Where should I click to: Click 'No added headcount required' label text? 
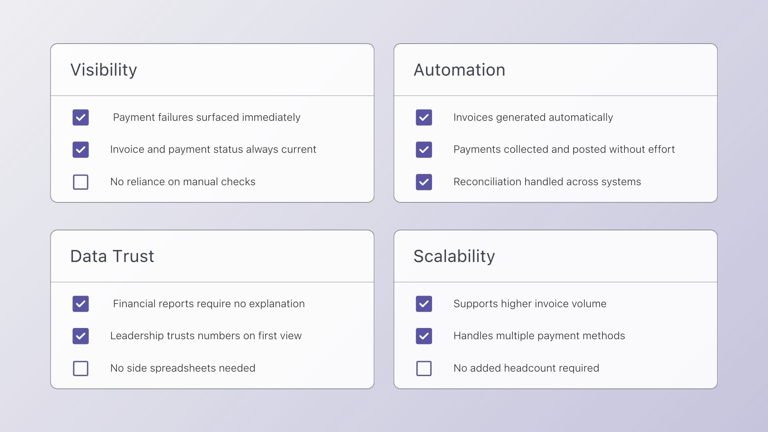coord(526,368)
